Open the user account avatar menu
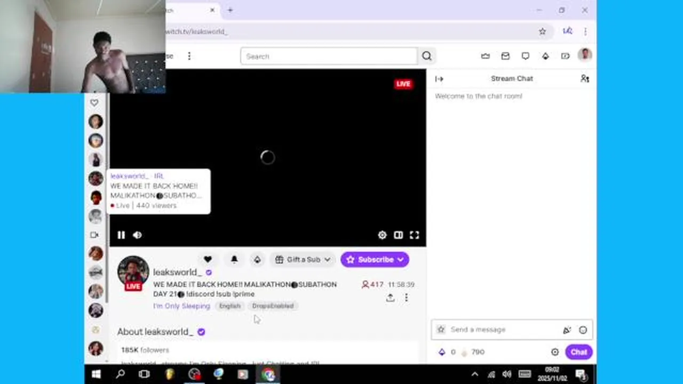Screen dimensions: 683x384 585,55
